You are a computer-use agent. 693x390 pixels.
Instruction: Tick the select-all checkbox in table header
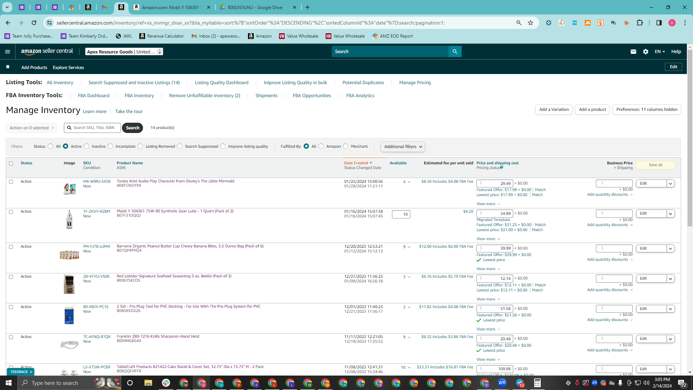tap(11, 164)
